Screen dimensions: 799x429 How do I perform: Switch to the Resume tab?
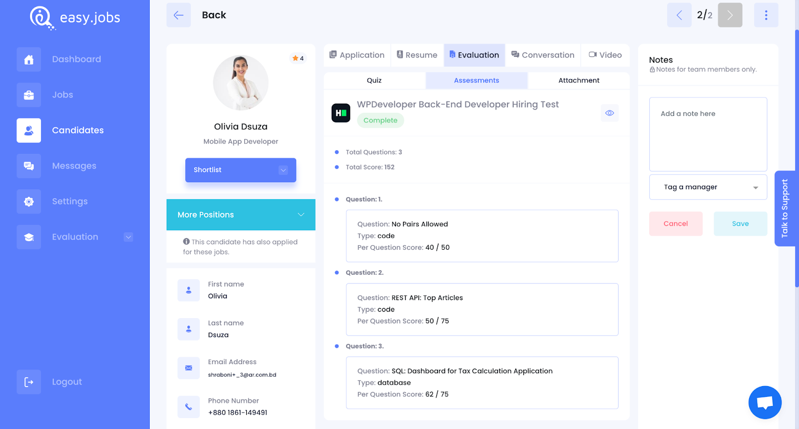(417, 55)
